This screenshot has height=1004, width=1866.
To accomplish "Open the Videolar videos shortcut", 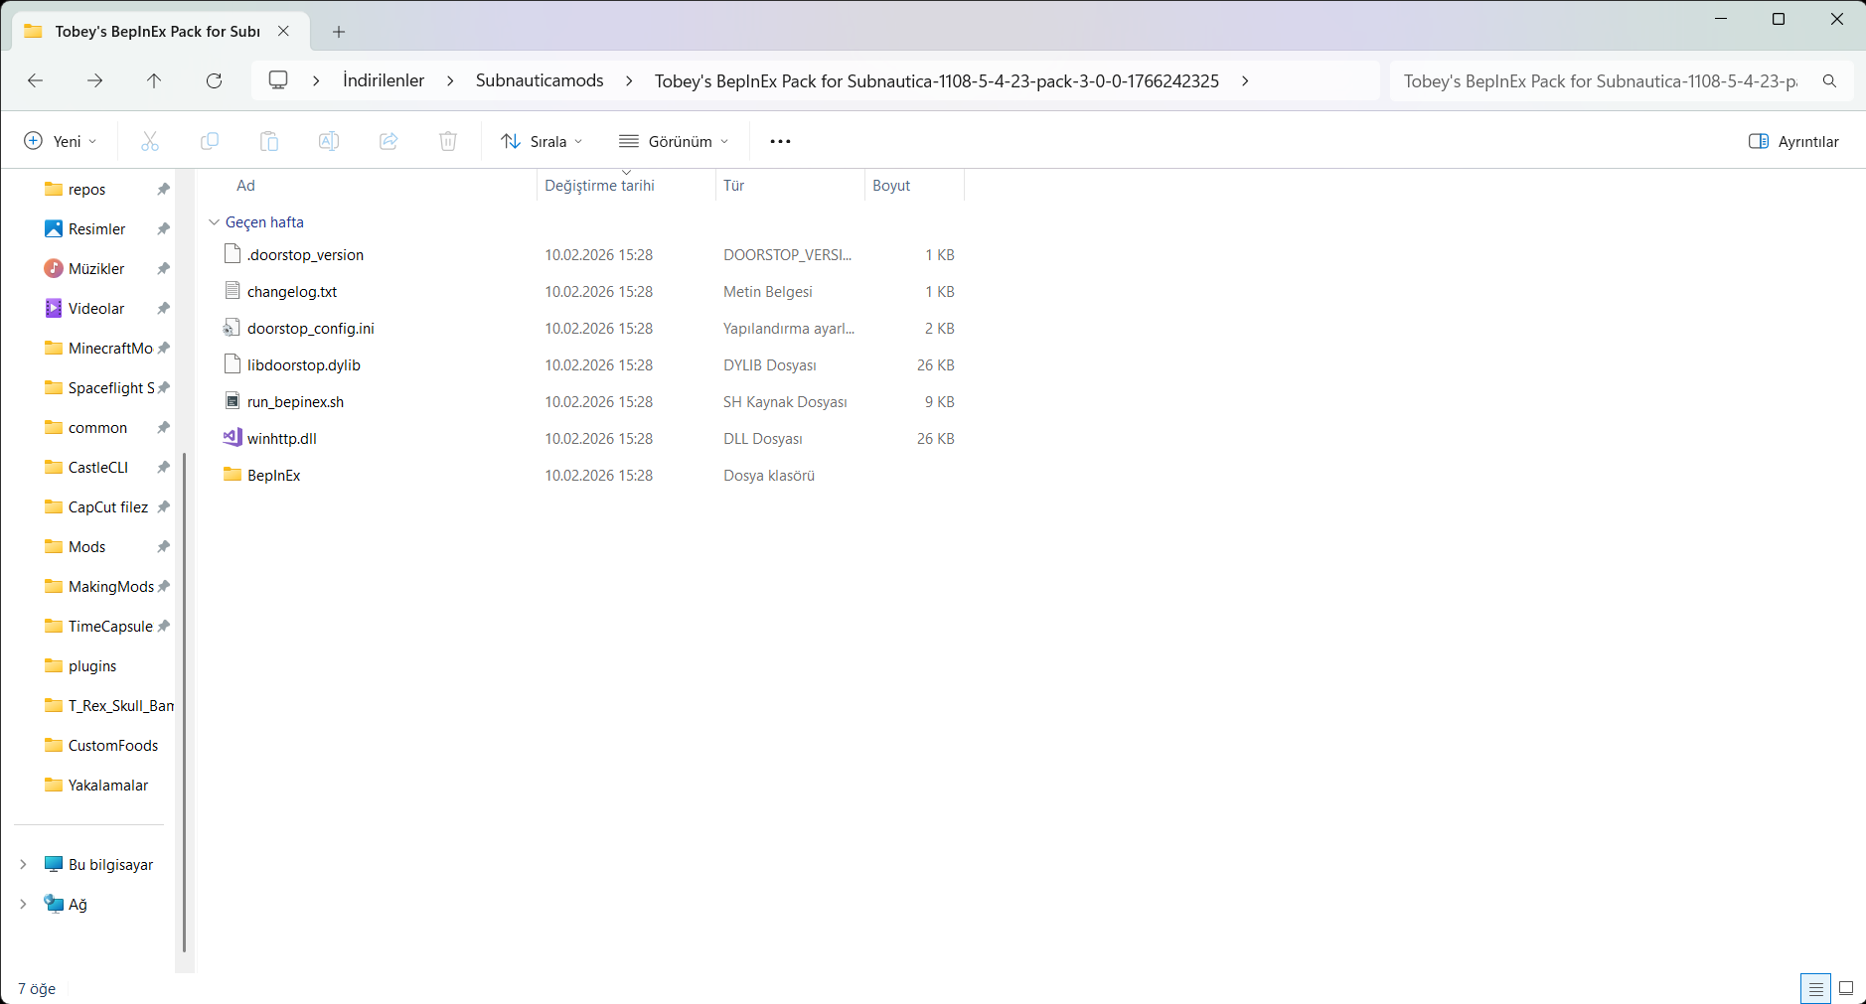I will (x=84, y=309).
